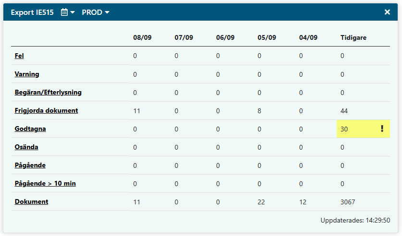Click the Dokument Tidigare value 3067
Image resolution: width=402 pixels, height=236 pixels.
348,202
